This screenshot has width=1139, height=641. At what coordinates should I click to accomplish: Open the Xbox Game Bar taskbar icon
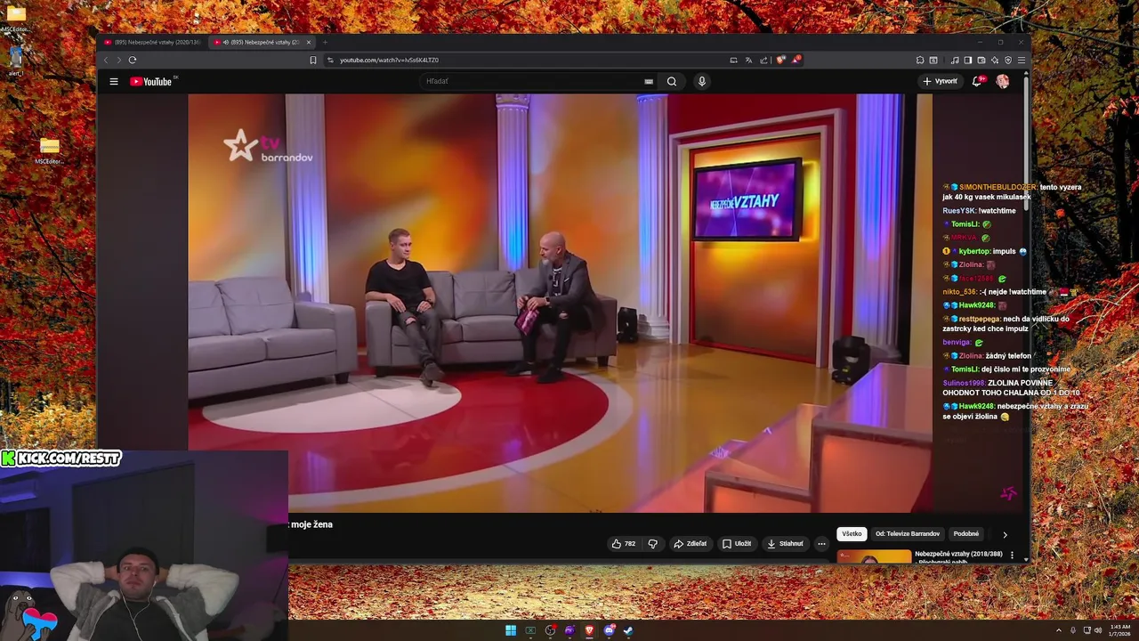click(530, 630)
